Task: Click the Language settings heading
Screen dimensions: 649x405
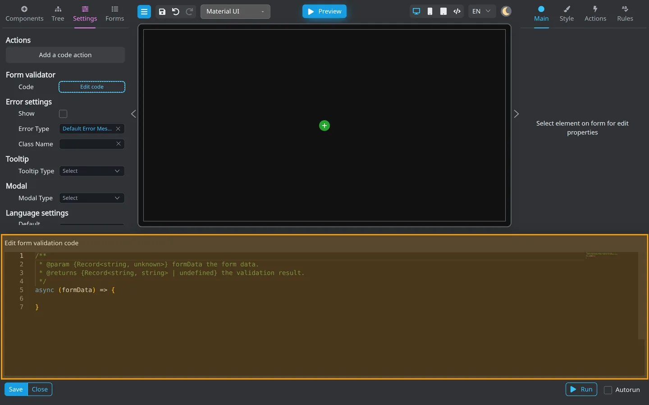Action: 37,213
